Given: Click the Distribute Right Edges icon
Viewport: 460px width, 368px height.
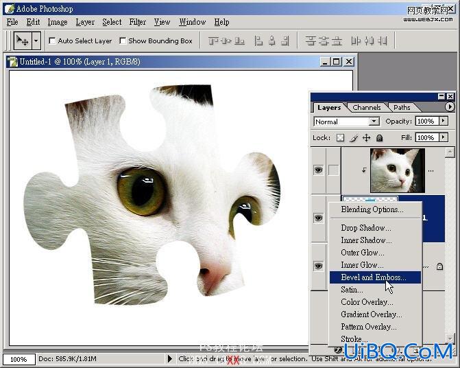Looking at the screenshot, I should (383, 41).
